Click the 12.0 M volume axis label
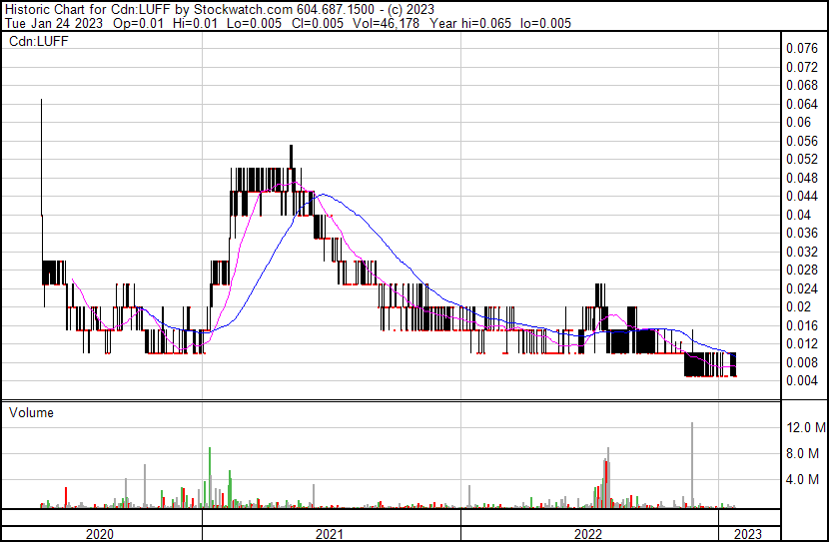 tap(805, 428)
